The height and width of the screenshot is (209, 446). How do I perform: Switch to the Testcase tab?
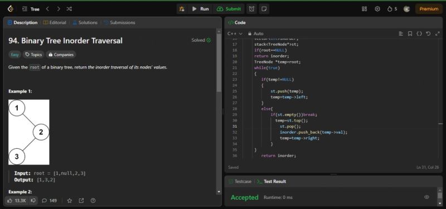pos(240,181)
